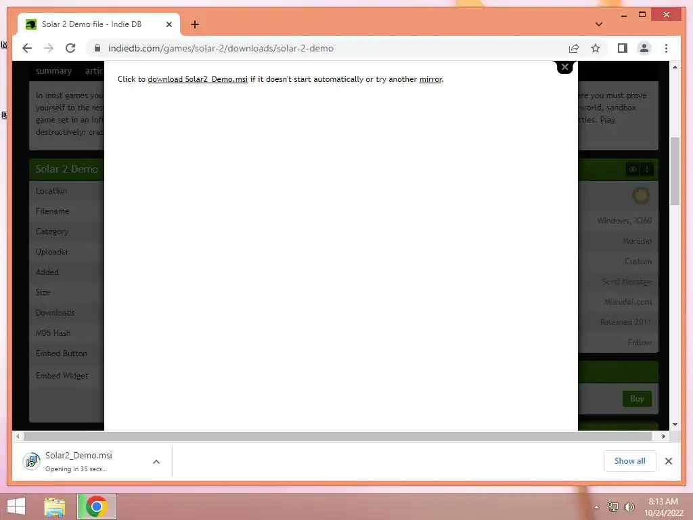Open File Explorer from taskbar
This screenshot has width=693, height=520.
55,506
